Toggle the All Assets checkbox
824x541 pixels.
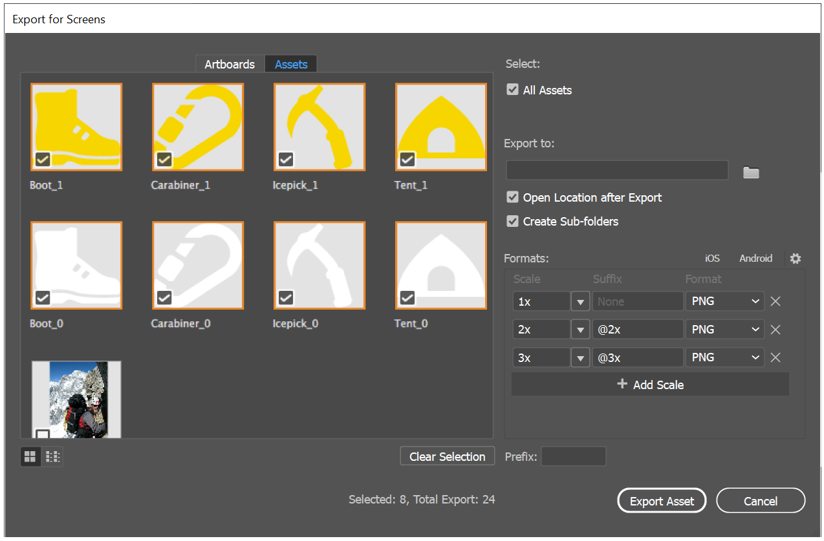click(512, 90)
